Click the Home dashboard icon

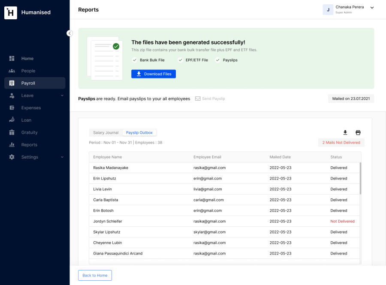point(12,59)
